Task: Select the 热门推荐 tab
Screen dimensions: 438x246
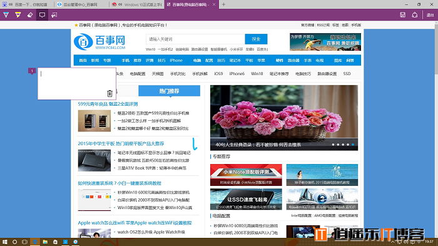Action: tap(170, 91)
